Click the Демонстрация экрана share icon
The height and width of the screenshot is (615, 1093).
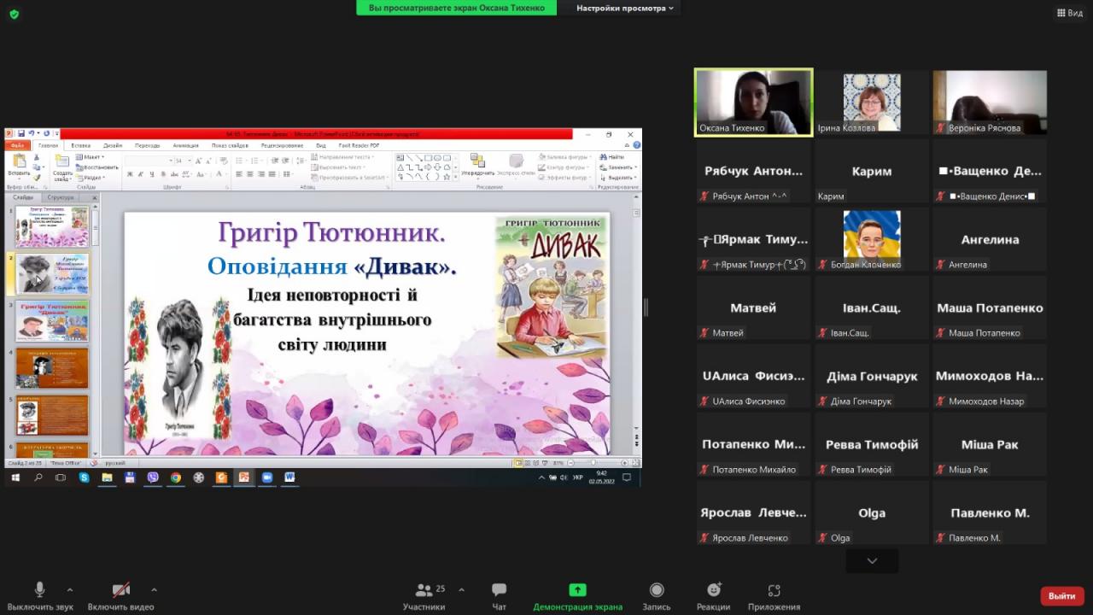(x=577, y=590)
